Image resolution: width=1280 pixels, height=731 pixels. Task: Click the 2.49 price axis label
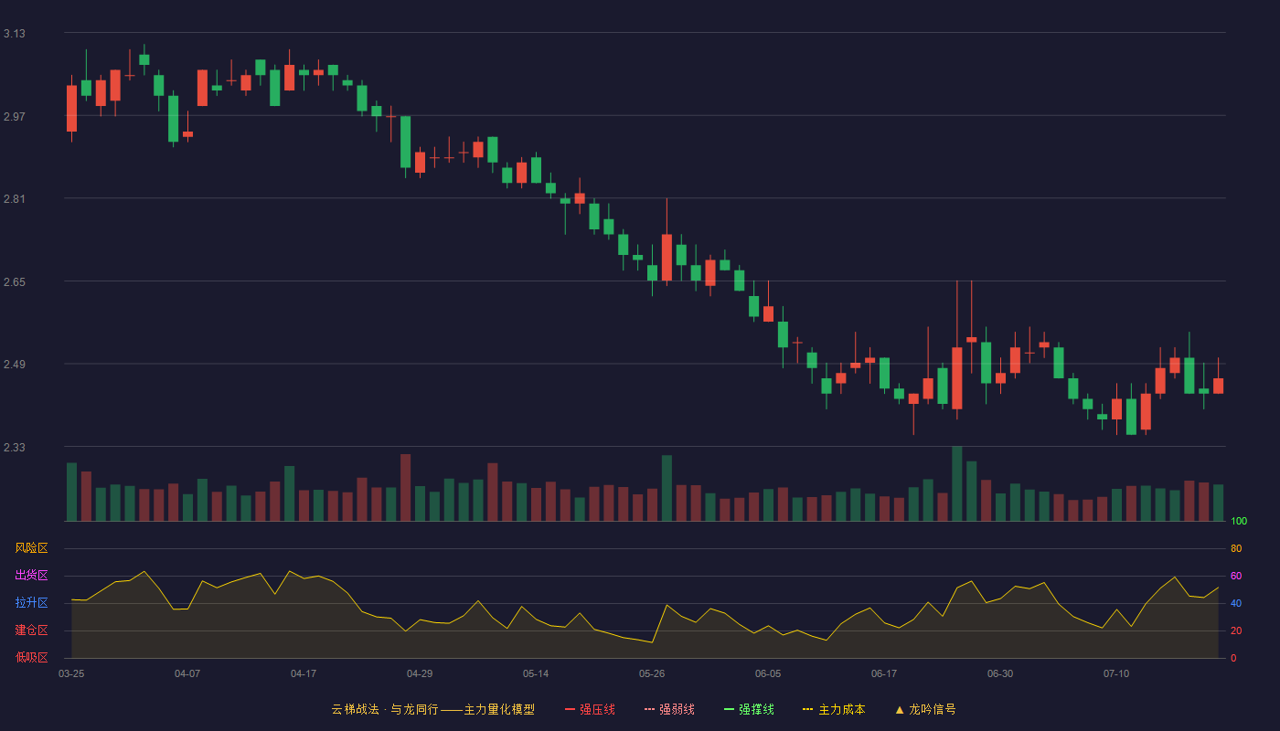point(15,365)
